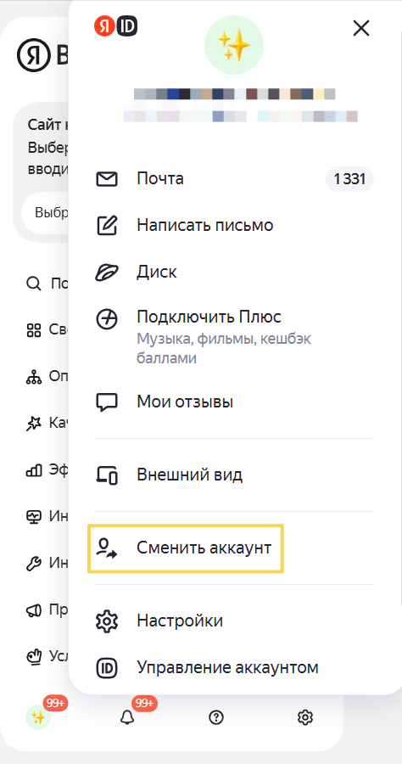Click the search magnifier icon in sidebar
Screen dimensions: 402x764
pos(33,284)
